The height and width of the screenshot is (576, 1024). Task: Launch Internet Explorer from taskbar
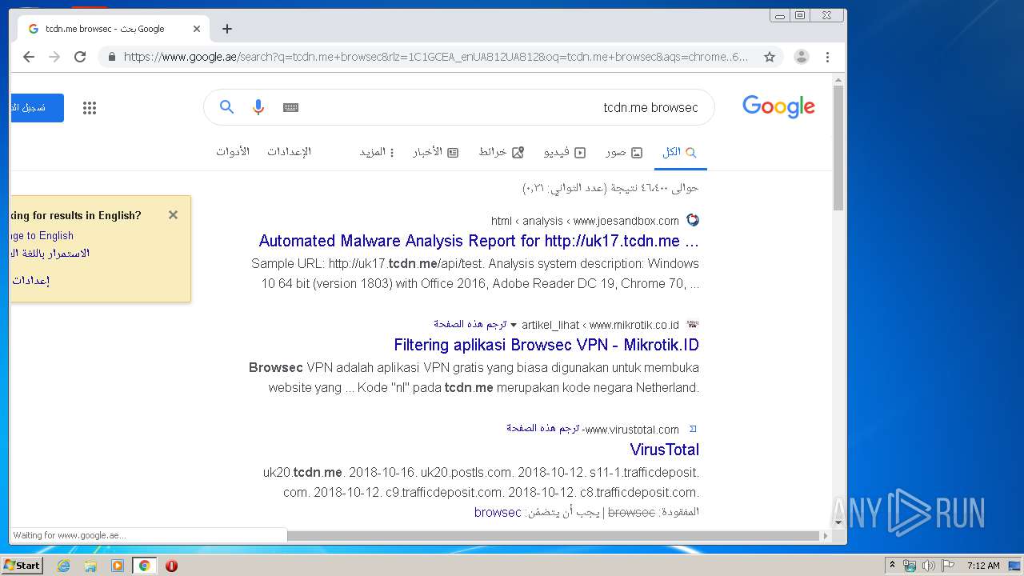(64, 566)
